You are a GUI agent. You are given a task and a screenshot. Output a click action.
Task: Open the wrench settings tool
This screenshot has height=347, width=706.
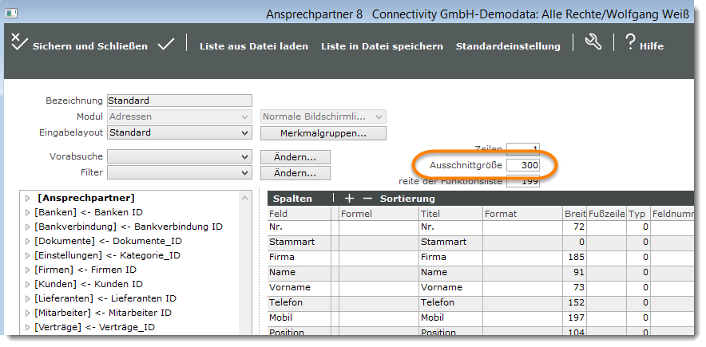[593, 44]
